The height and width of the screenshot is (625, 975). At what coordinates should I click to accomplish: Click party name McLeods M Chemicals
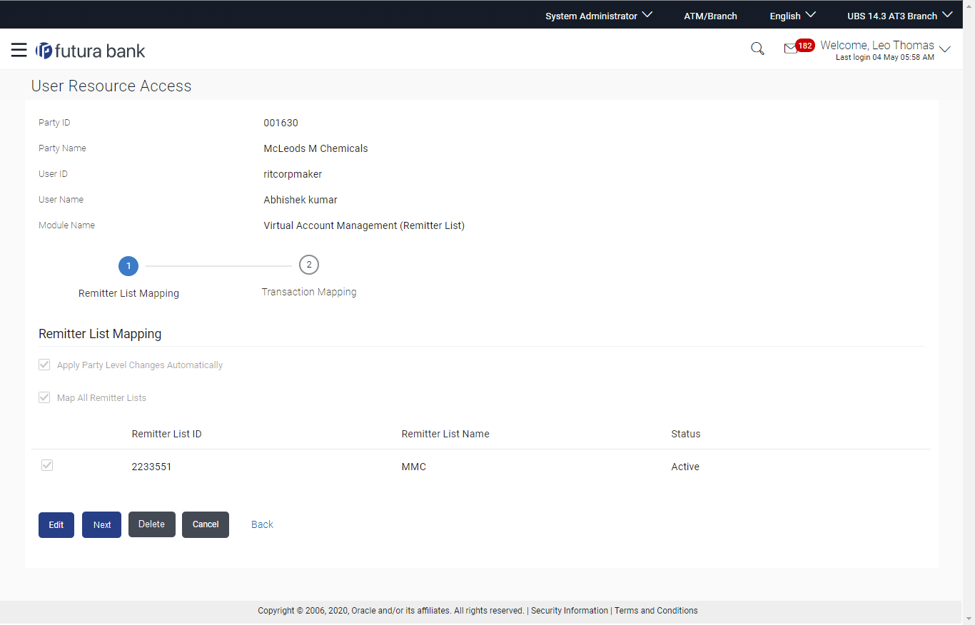[x=316, y=148]
